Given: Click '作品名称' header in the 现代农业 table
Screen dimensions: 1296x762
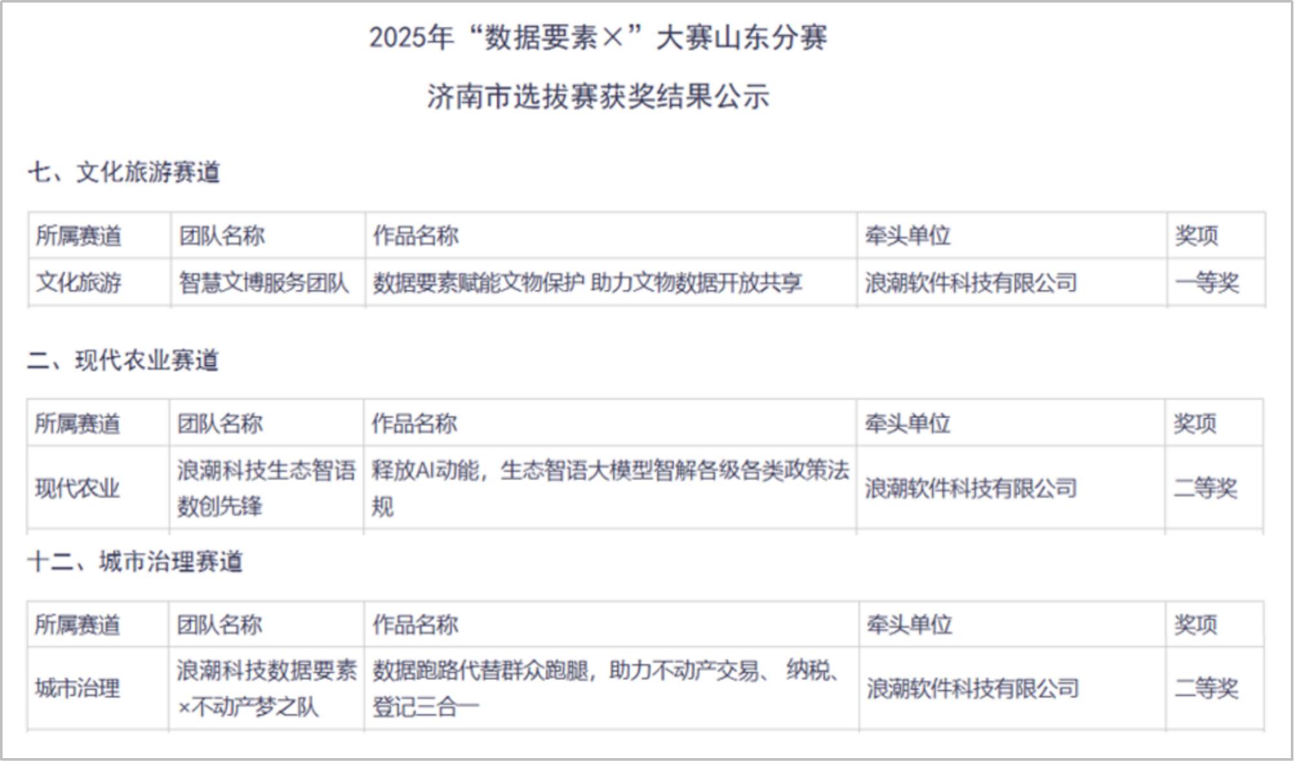Looking at the screenshot, I should [414, 424].
